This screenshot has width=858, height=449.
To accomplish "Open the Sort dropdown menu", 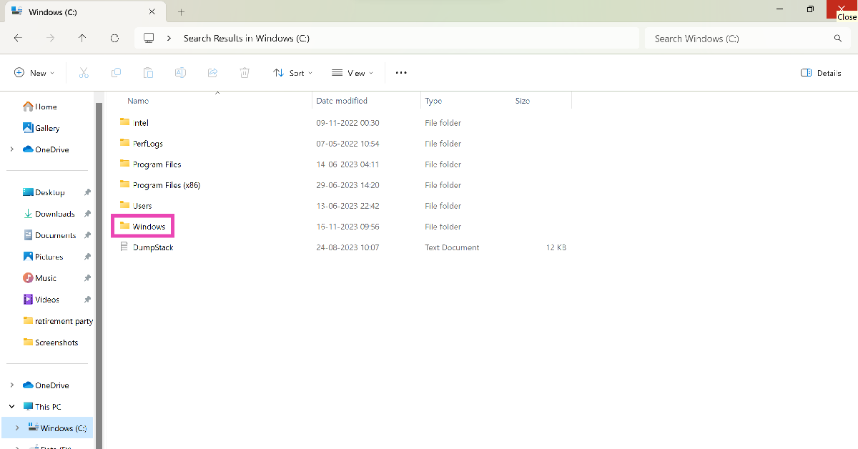I will click(x=293, y=73).
